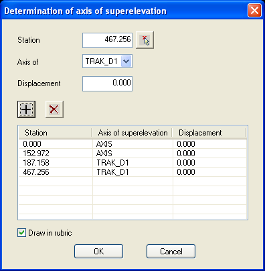This screenshot has width=265, height=271.
Task: Select the row with station 187.158
Action: pyautogui.click(x=132, y=163)
